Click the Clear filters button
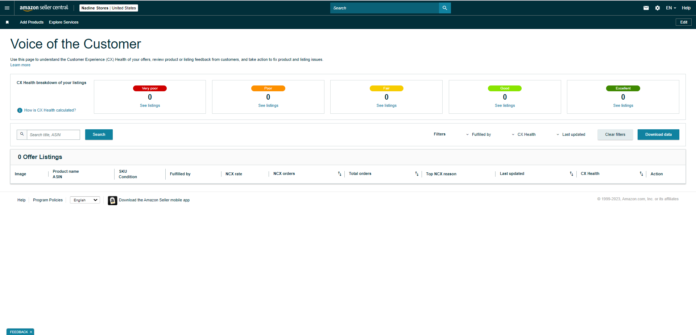696x335 pixels. coord(615,134)
